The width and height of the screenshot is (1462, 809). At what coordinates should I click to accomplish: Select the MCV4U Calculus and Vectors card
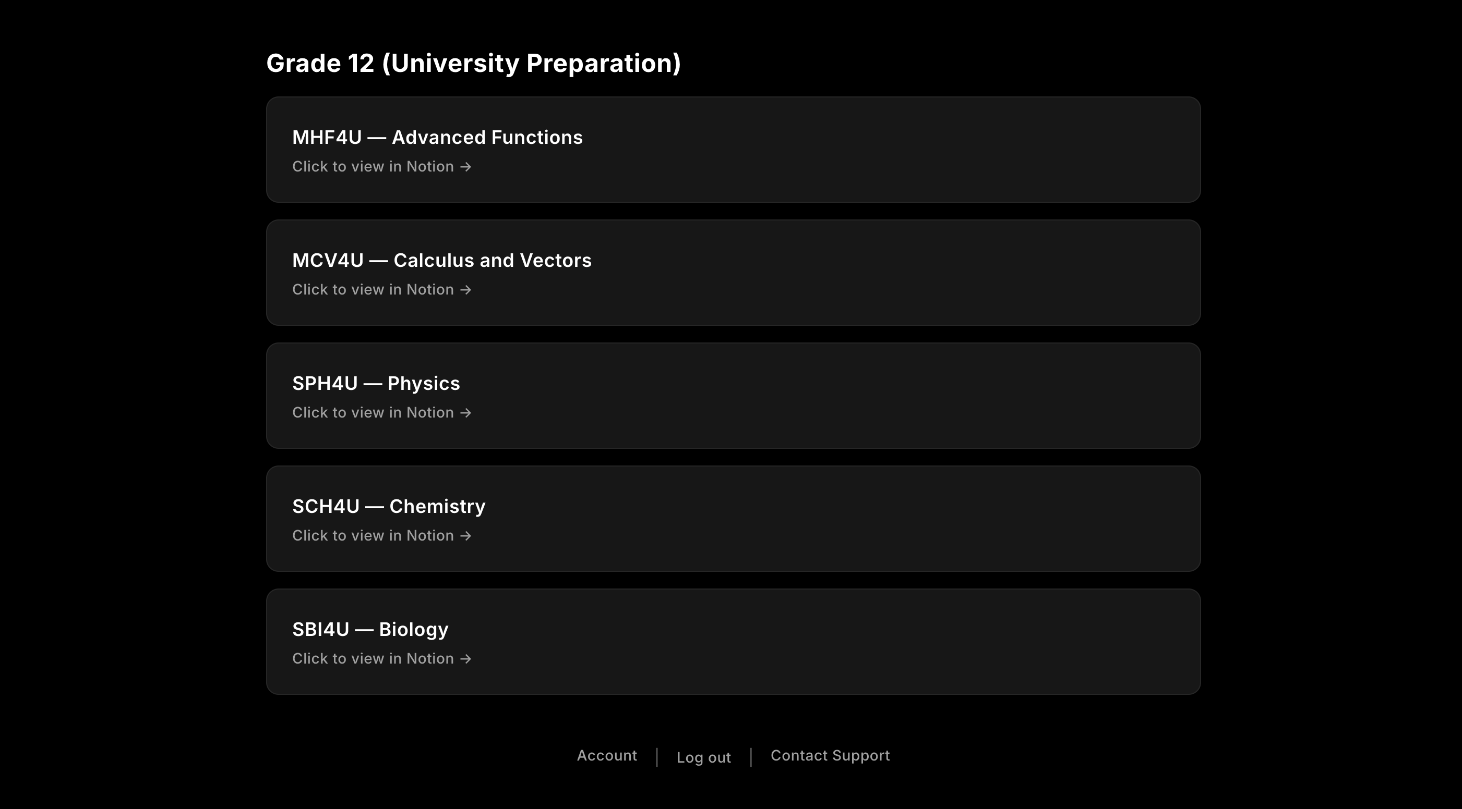coord(733,273)
